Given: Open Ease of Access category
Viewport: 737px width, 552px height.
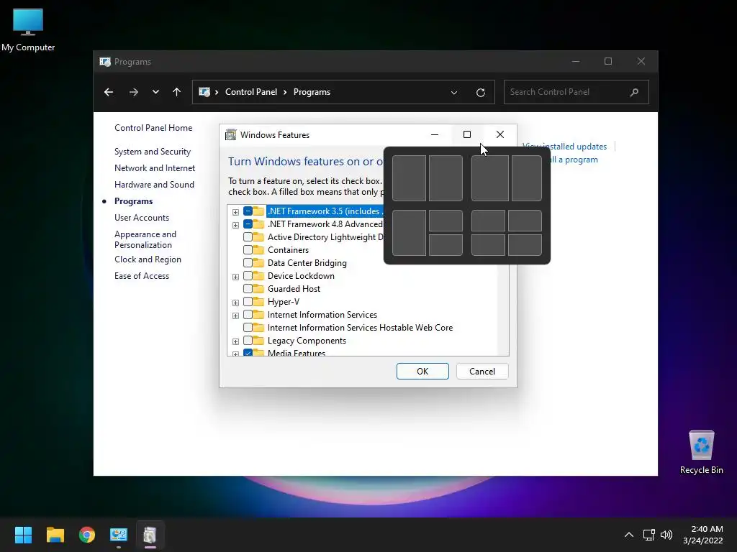Looking at the screenshot, I should click(142, 276).
